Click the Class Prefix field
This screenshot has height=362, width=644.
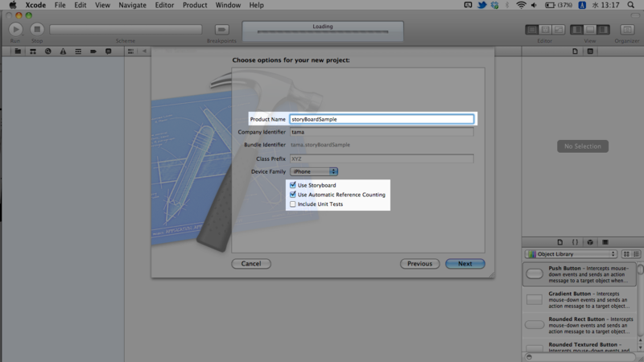click(382, 158)
